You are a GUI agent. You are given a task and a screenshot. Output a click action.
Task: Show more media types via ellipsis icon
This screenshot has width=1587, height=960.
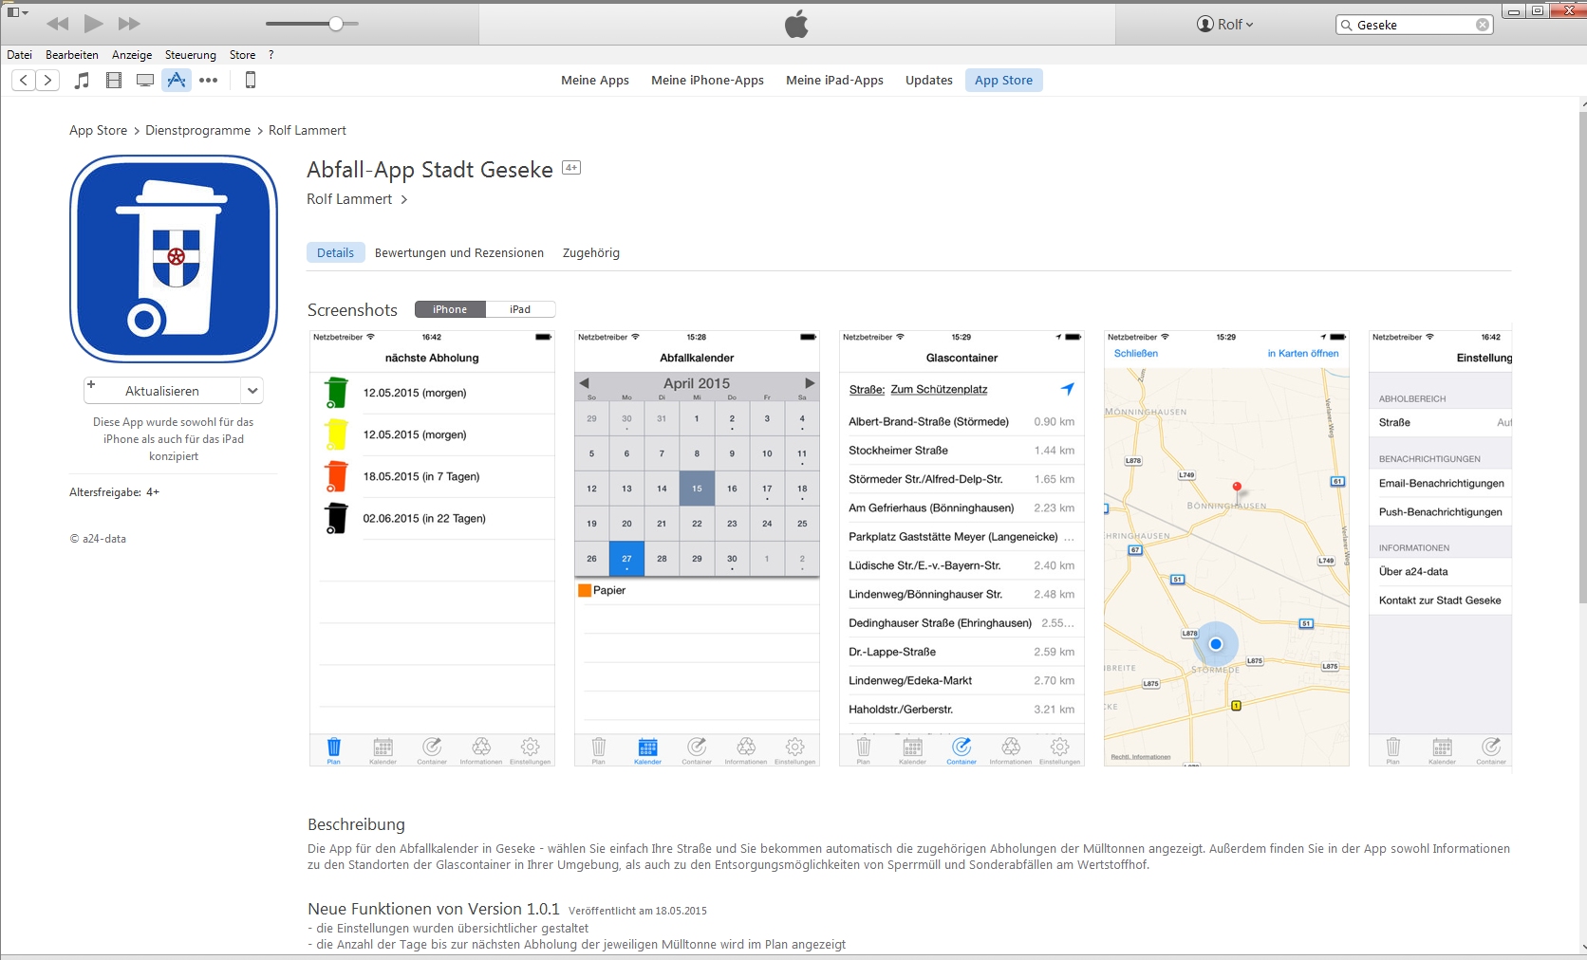click(209, 81)
